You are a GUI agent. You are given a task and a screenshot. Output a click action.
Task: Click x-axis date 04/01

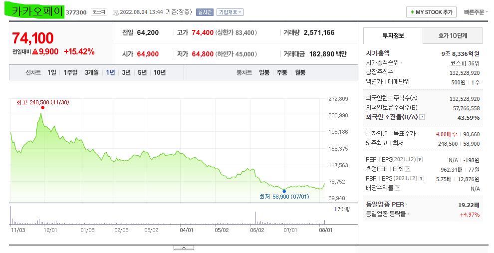[187, 230]
